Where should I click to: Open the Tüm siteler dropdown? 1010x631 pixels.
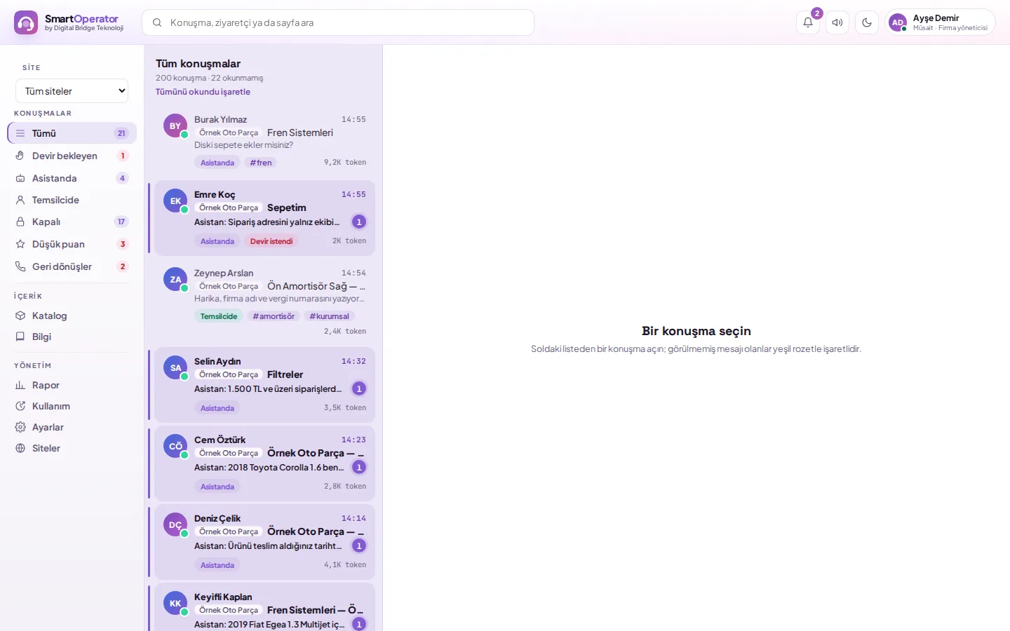point(72,91)
